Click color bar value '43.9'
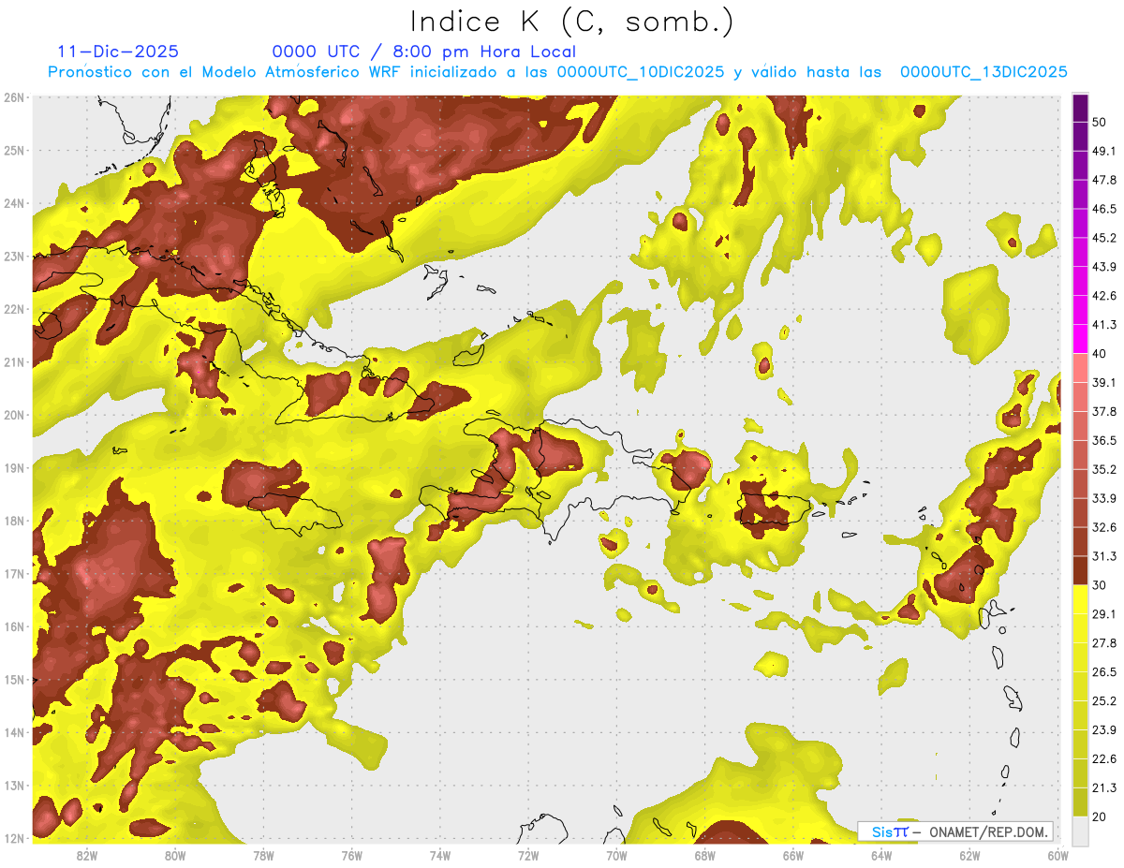 click(1103, 267)
